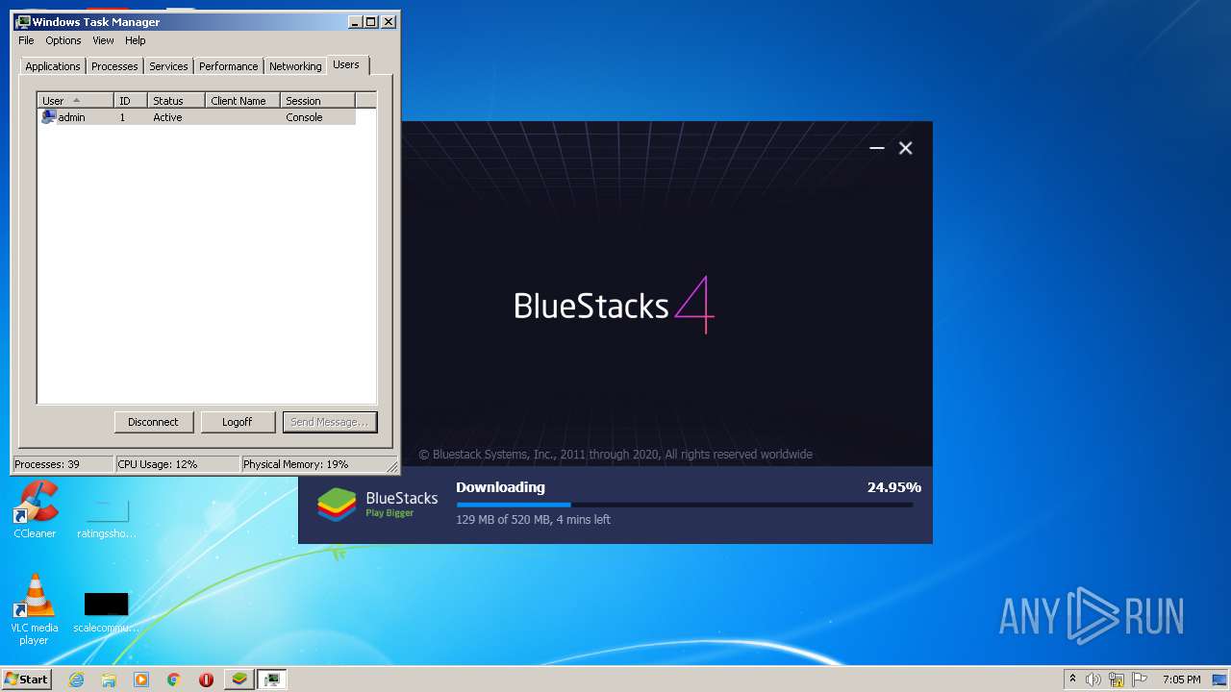The image size is (1231, 692).
Task: Switch to the Performance tab
Action: point(229,66)
